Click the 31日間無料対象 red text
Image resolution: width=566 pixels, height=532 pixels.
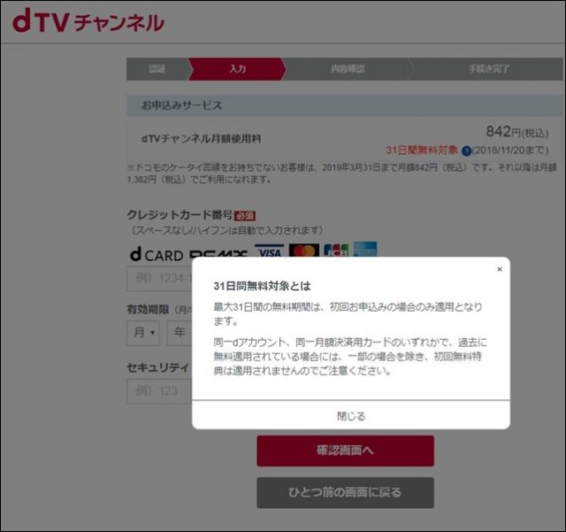[x=422, y=150]
